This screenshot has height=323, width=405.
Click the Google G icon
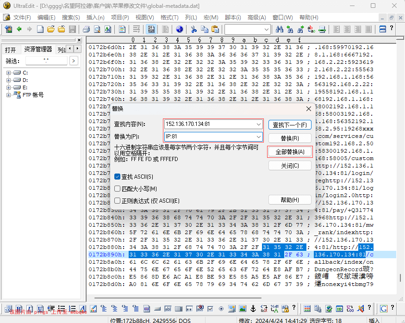384,308
